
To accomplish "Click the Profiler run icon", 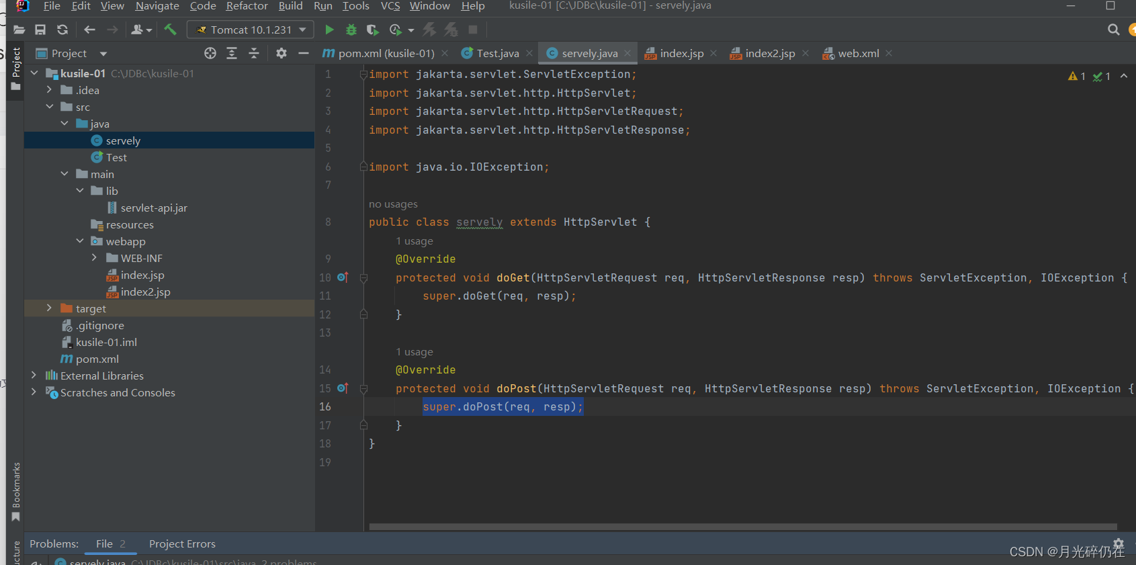I will 396,30.
